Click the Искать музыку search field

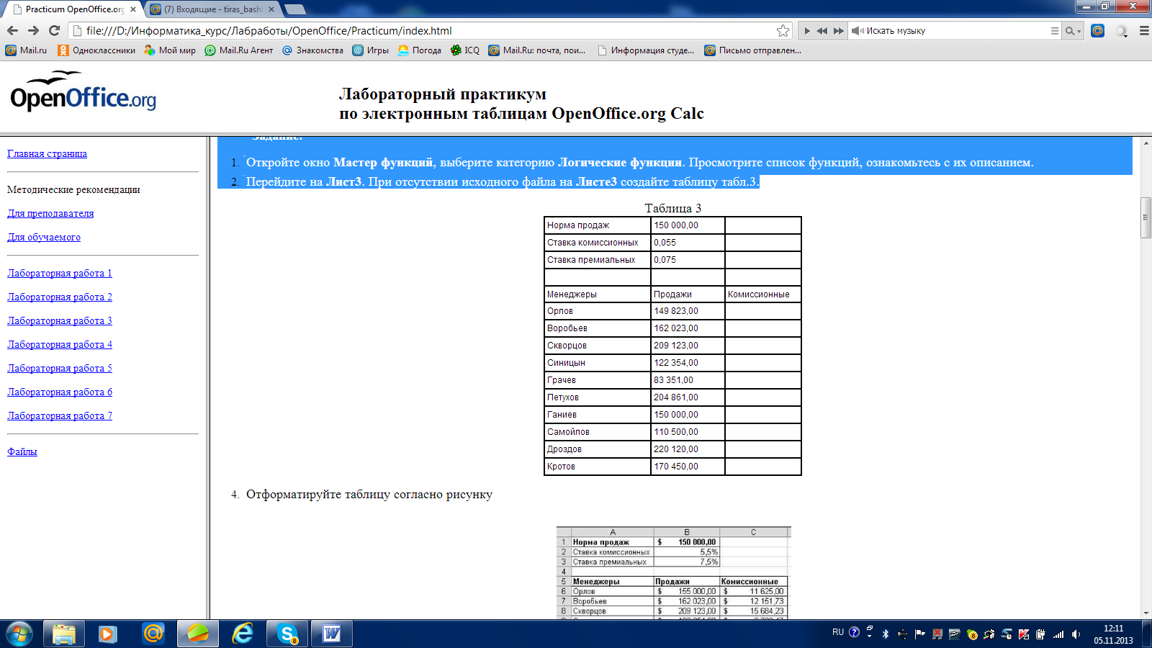956,31
